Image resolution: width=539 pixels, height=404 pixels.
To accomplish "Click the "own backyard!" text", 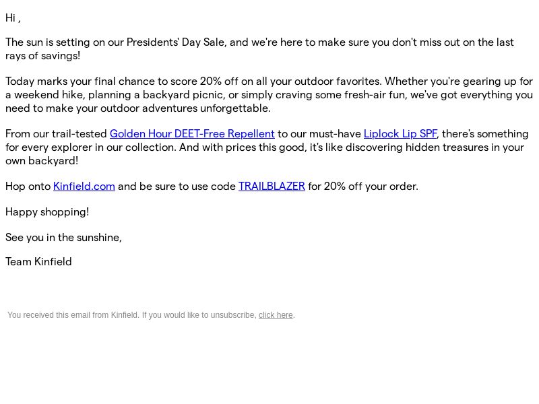I will click(x=42, y=161).
